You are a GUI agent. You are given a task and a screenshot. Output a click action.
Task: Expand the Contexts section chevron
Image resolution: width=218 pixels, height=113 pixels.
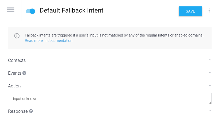coord(210,60)
